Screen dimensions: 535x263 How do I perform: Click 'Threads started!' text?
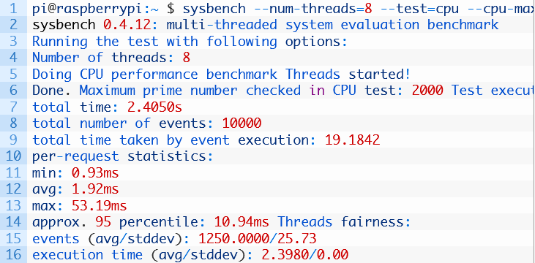point(348,74)
